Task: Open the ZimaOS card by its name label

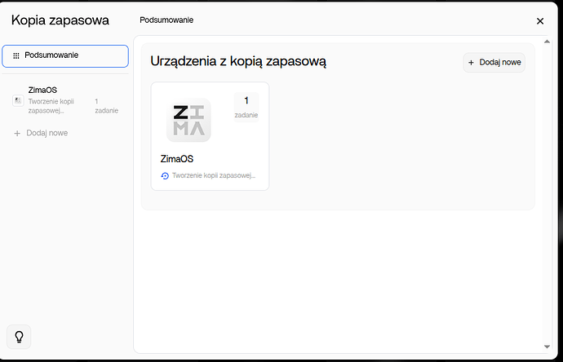Action: 177,159
